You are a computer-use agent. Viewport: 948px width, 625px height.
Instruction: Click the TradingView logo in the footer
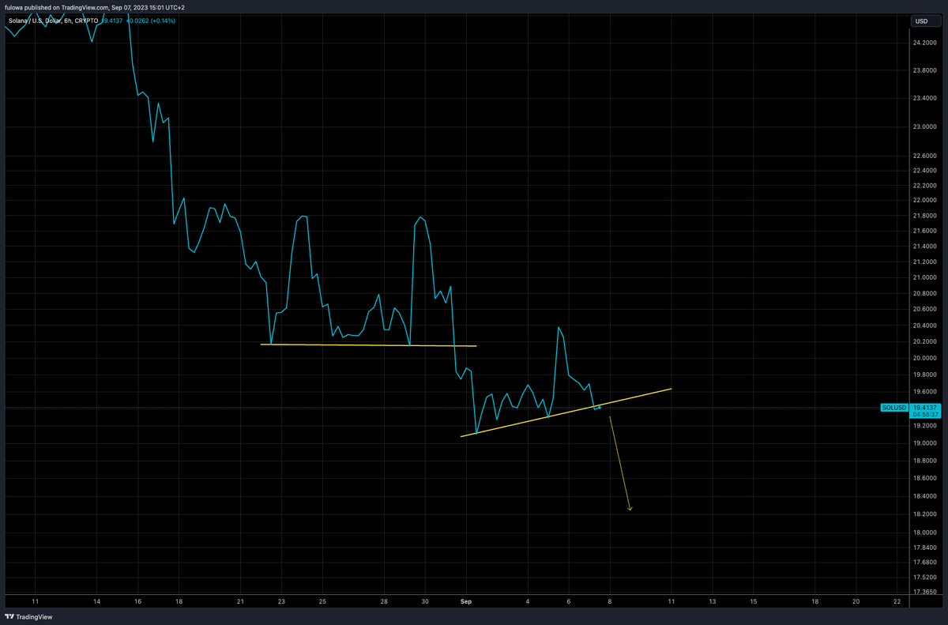click(x=28, y=616)
